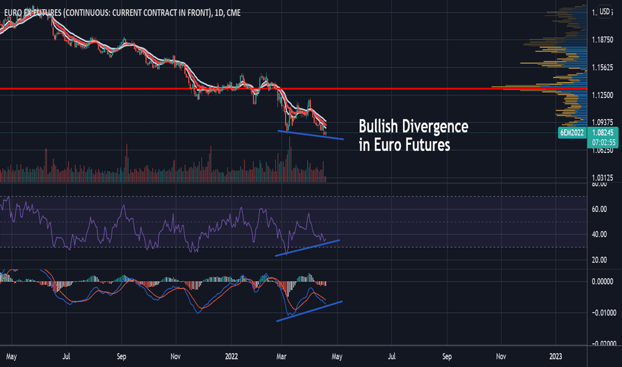
Task: Click the 40.00 RSI scale label
Action: click(599, 234)
